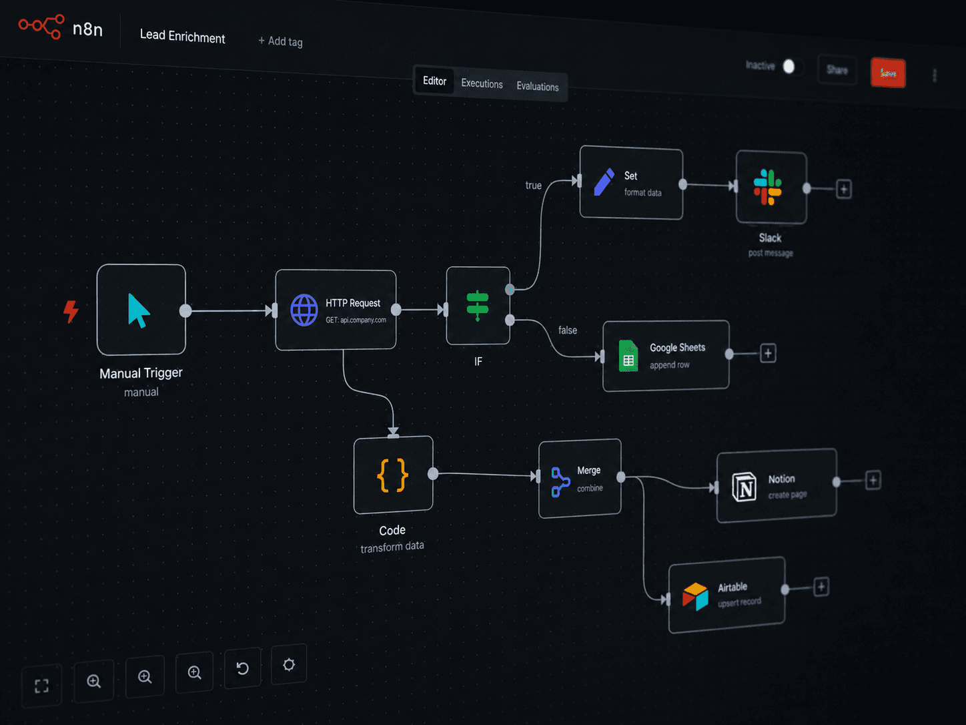This screenshot has width=966, height=725.
Task: Select the Merge node branch icon
Action: coord(560,482)
